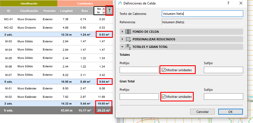The width and height of the screenshot is (253, 123).
Task: Click the ID column header
Action: coord(9,11)
